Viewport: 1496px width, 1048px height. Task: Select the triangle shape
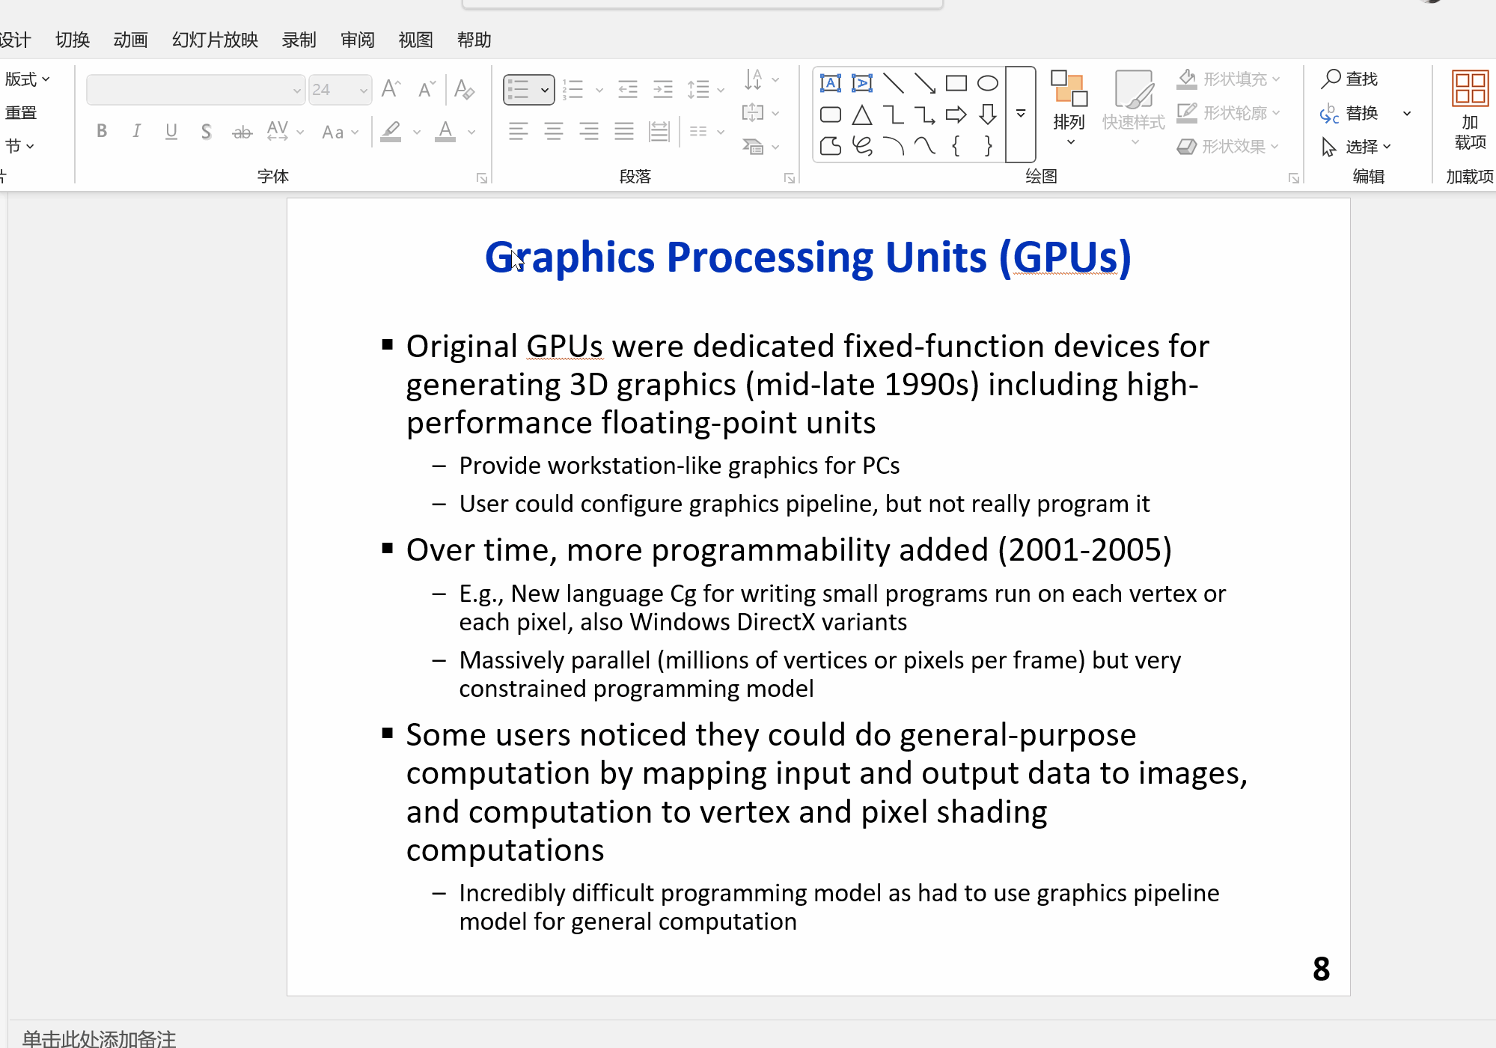point(862,115)
